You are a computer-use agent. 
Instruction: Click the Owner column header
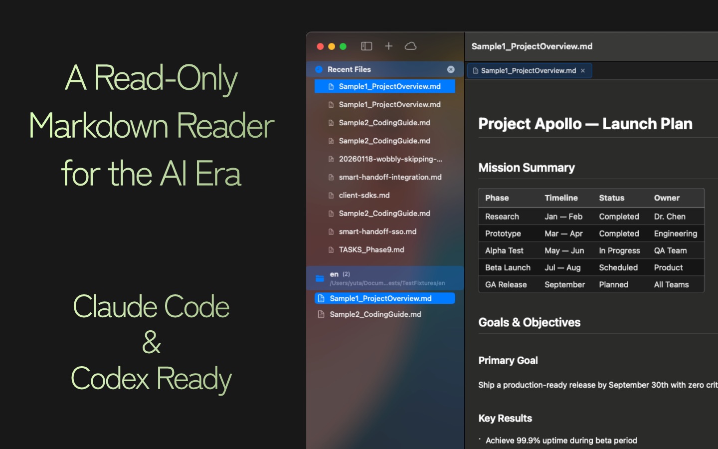tap(667, 198)
